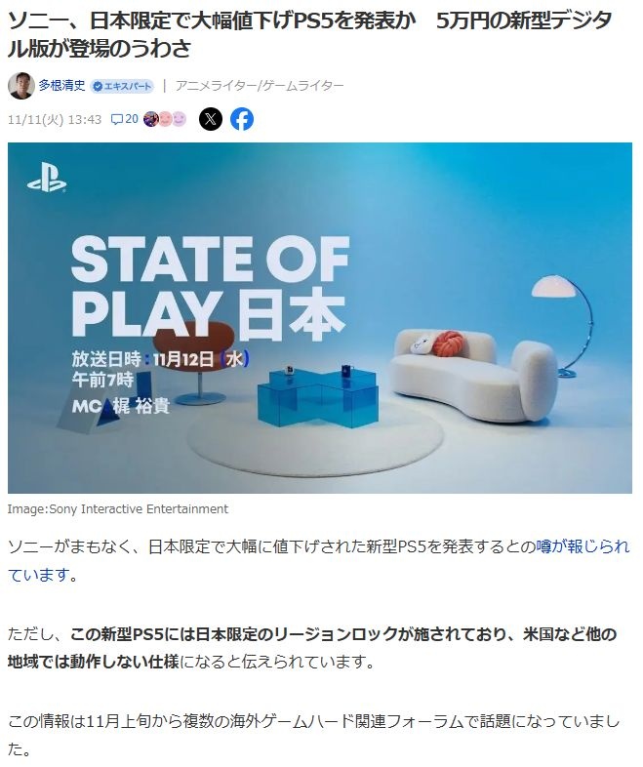Share article on Facebook
The image size is (643, 767).
pyautogui.click(x=242, y=119)
